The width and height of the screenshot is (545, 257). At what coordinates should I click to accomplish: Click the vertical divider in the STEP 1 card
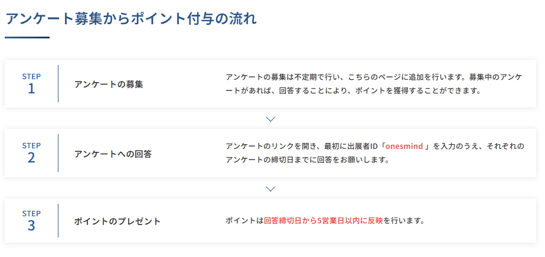point(58,84)
